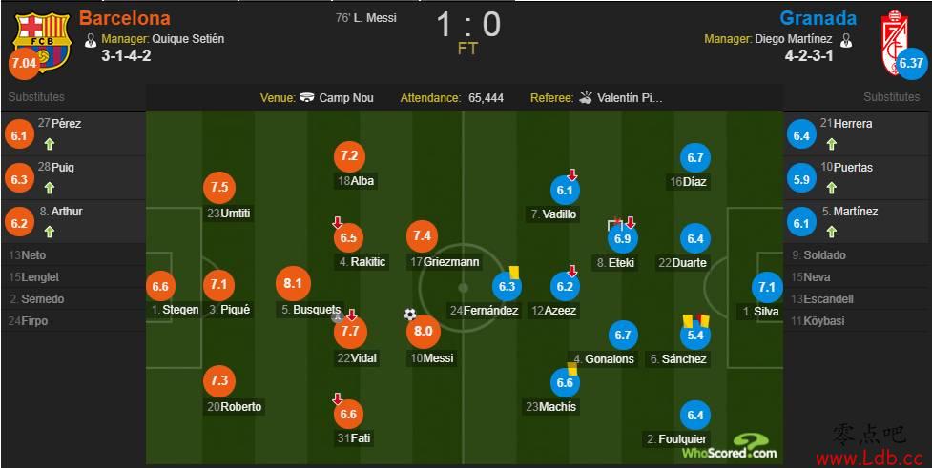This screenshot has height=468, width=932.
Task: Click the stadium icon next to Camp Nou
Action: (307, 97)
